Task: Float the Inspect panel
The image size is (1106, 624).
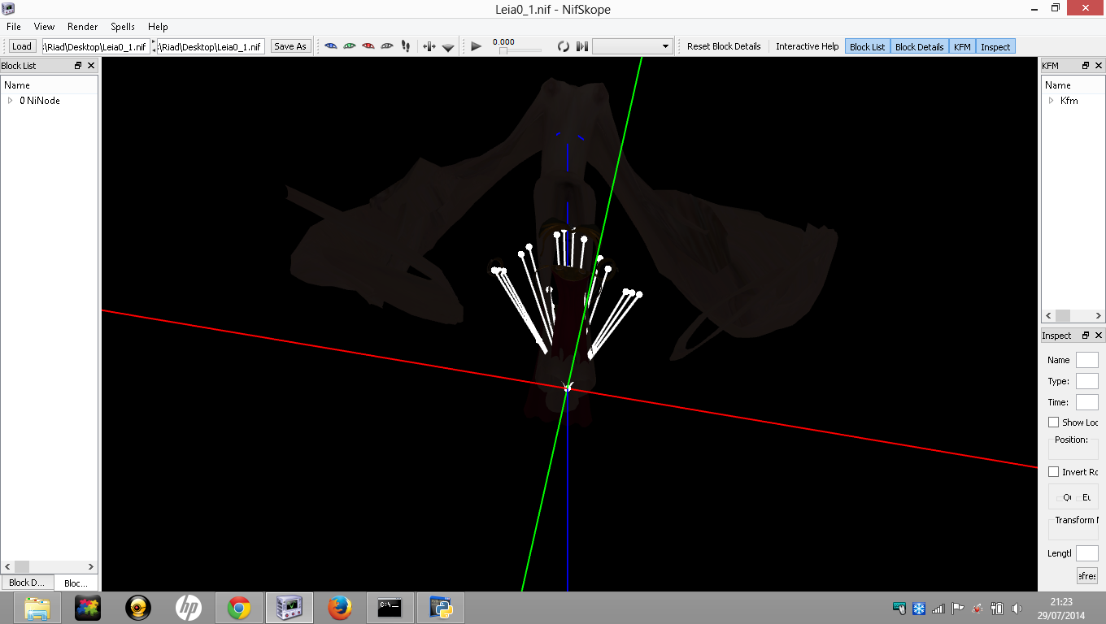Action: pyautogui.click(x=1086, y=336)
